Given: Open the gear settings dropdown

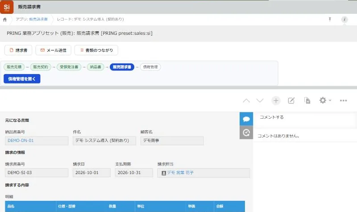Looking at the screenshot, I should 325,100.
